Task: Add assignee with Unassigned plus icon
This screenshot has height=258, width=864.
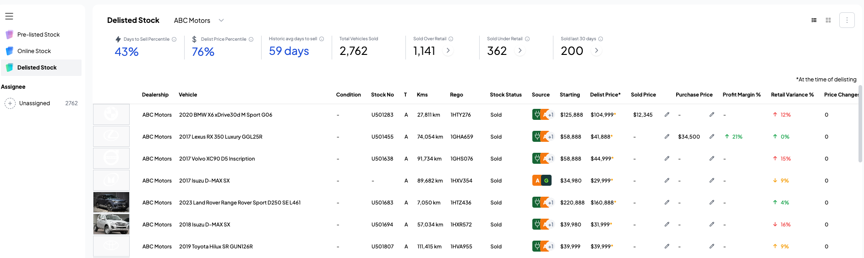Action: click(x=10, y=103)
